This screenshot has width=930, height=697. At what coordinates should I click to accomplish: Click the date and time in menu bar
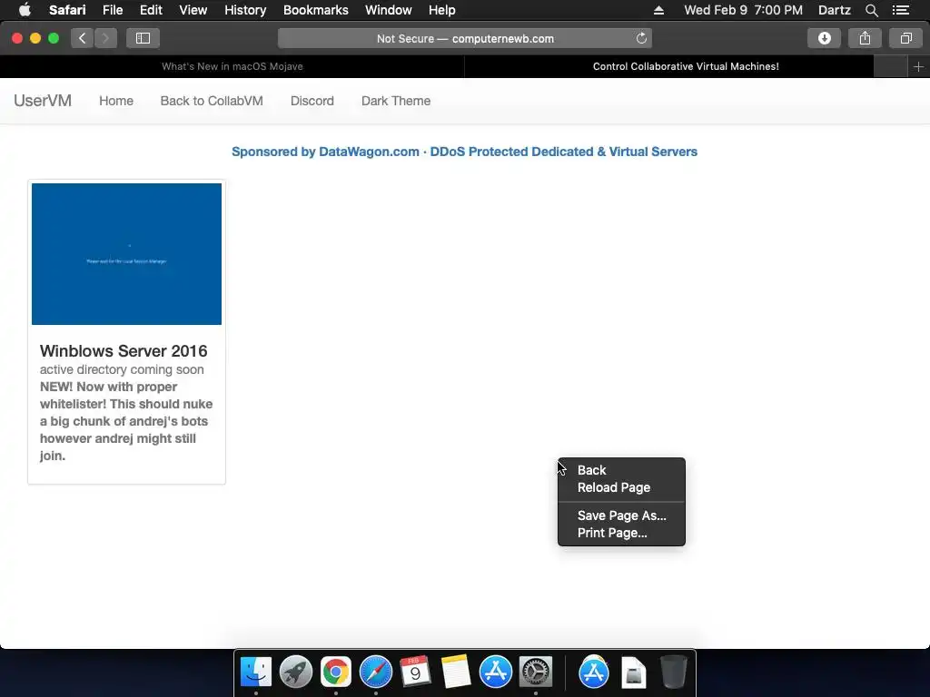pos(743,10)
